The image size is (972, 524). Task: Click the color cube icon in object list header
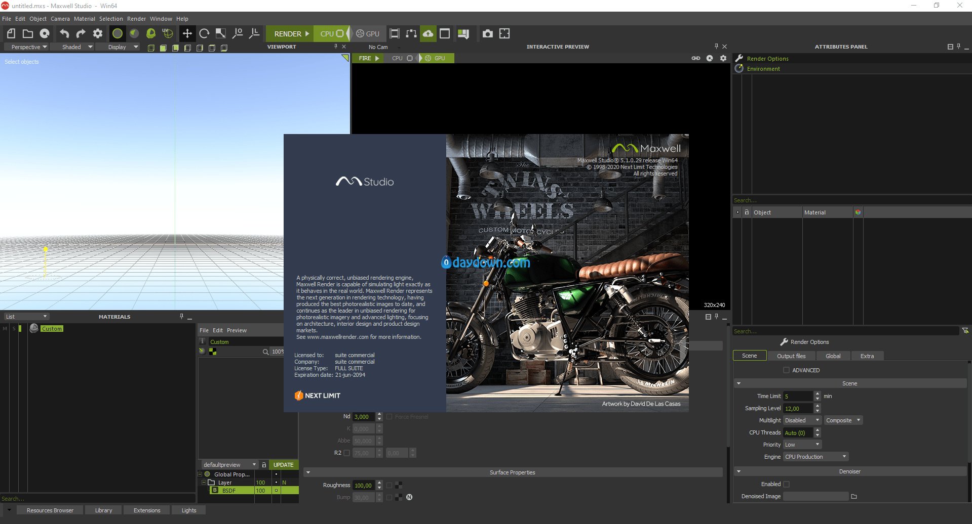click(858, 212)
